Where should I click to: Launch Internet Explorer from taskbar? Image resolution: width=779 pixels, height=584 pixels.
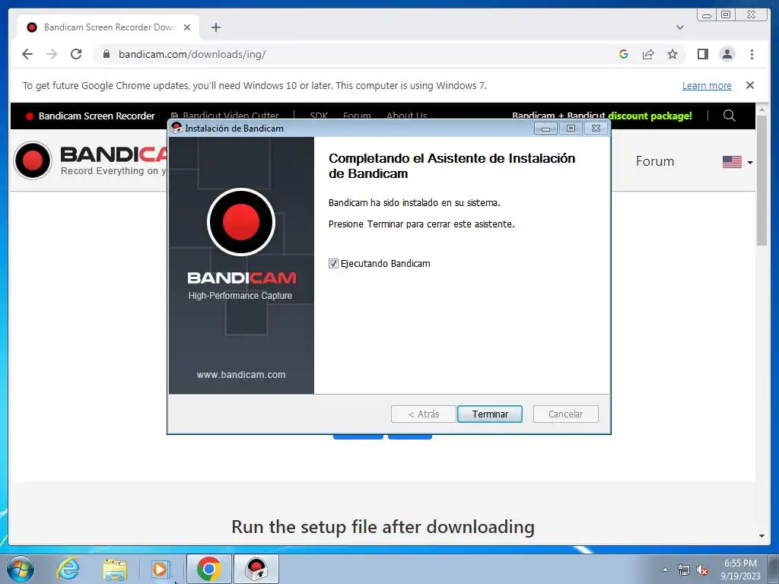click(x=68, y=569)
